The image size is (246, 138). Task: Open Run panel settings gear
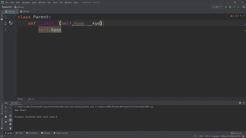click(x=240, y=103)
